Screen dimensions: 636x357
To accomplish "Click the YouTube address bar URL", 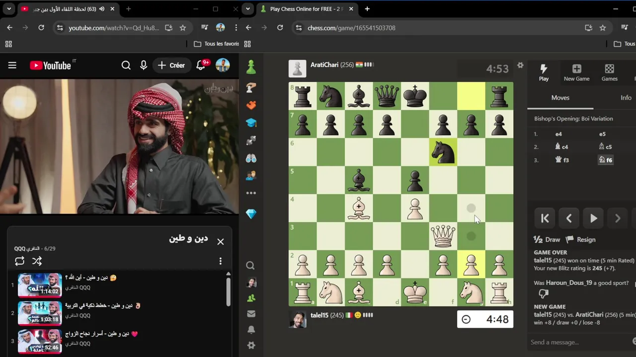I will [114, 28].
